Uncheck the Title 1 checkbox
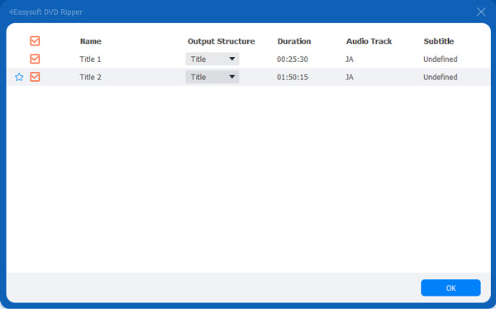 (x=35, y=59)
